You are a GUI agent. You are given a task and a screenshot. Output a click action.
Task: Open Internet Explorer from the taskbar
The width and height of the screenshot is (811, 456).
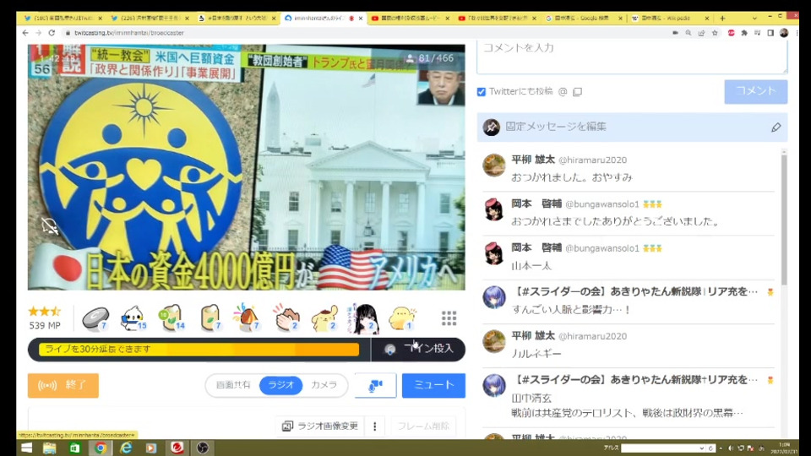tap(126, 448)
